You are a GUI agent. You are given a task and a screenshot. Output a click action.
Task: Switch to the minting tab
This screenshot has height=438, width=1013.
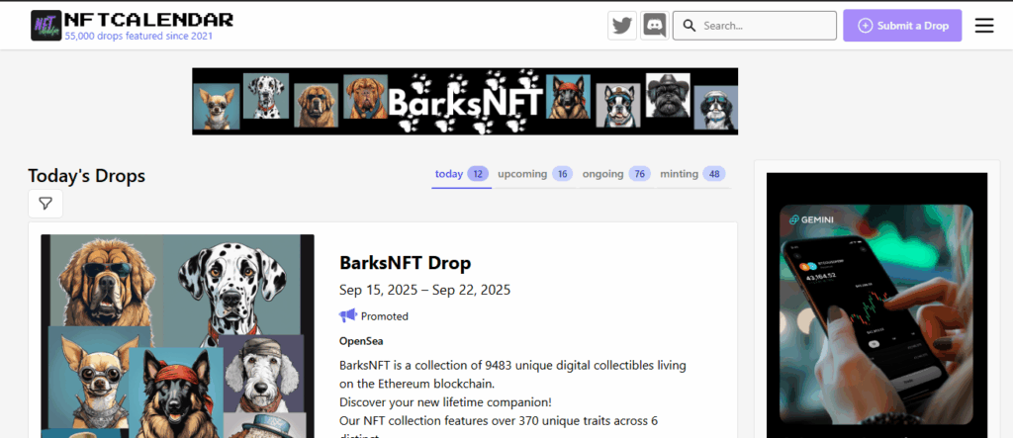691,174
